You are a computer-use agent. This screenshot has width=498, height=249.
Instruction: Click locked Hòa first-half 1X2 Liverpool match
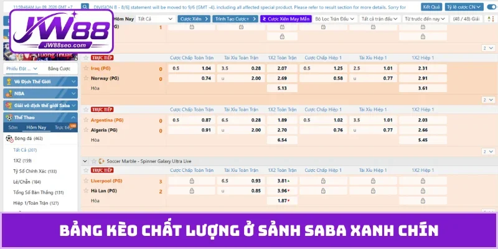click(x=423, y=200)
